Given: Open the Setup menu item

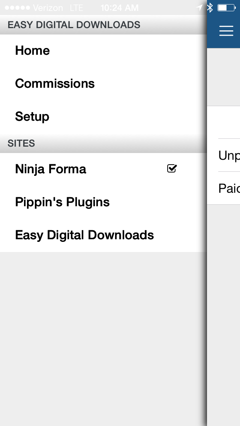Looking at the screenshot, I should [32, 117].
